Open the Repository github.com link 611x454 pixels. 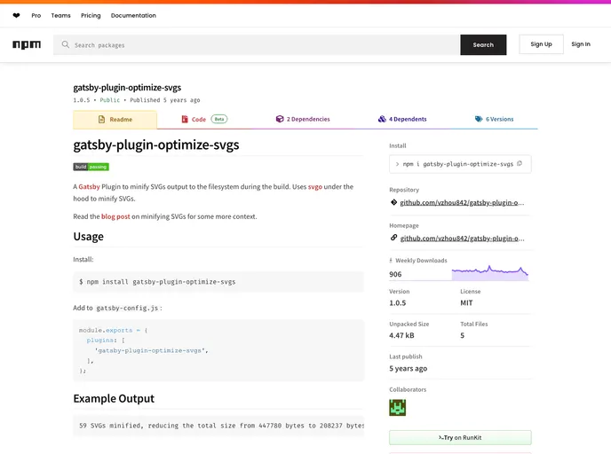462,202
